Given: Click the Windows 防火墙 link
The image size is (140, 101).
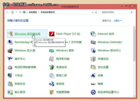Looking at the screenshot, I should (x=25, y=50).
